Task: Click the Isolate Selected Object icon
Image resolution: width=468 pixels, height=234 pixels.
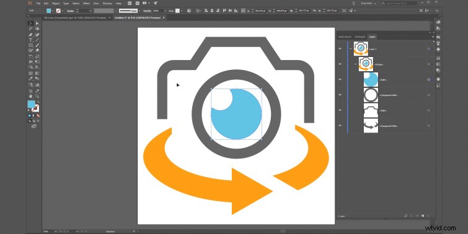Action: (x=344, y=11)
